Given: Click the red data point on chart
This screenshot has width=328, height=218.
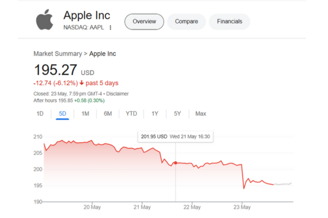Looking at the screenshot, I should tap(175, 163).
